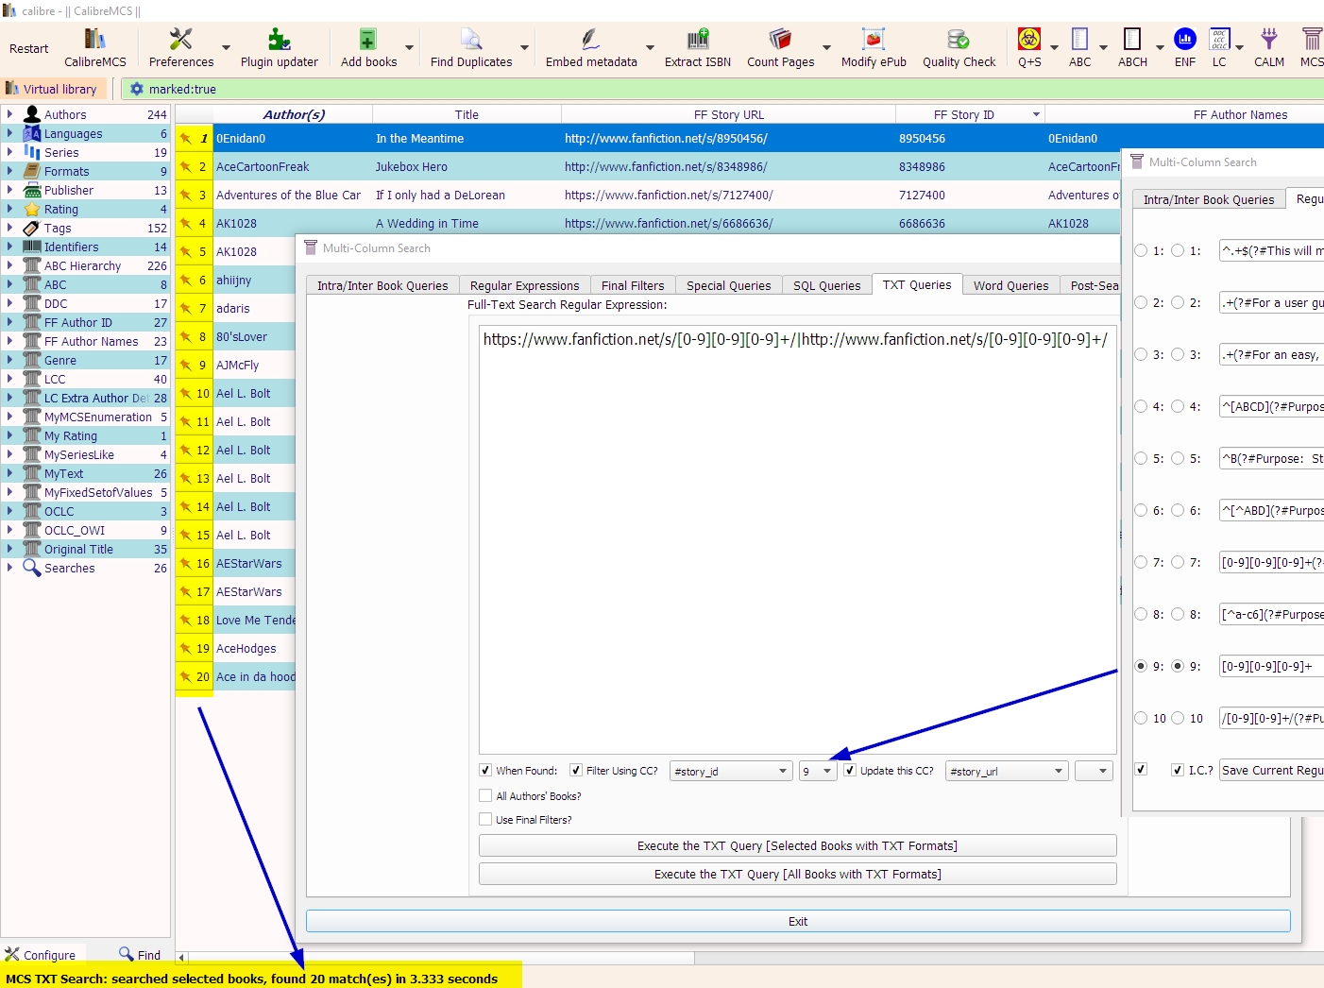Click the horizontal scrollbar left arrow

click(181, 957)
